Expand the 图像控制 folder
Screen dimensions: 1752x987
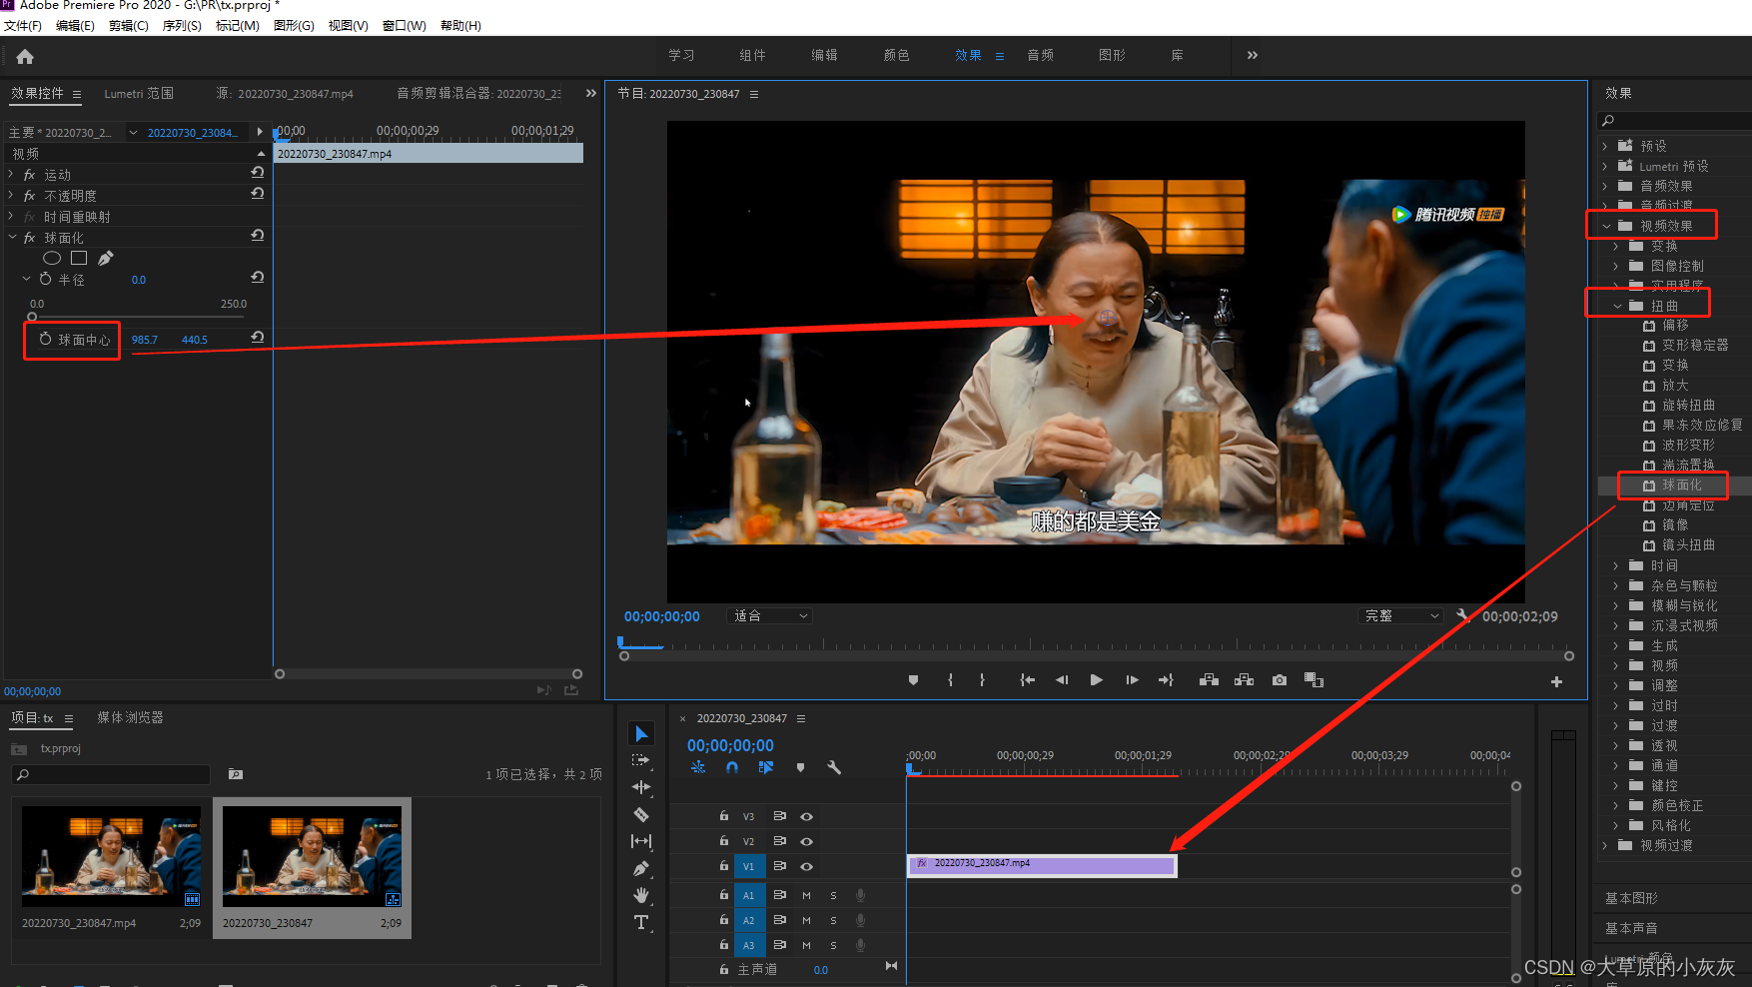1616,266
